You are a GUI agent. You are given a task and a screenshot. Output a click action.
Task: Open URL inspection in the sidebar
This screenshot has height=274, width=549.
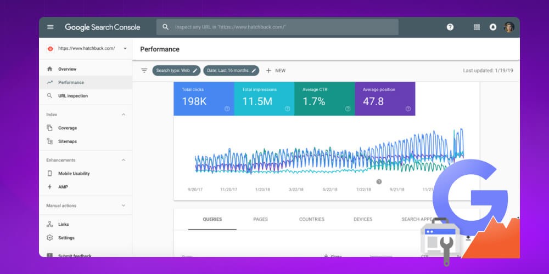(86, 96)
